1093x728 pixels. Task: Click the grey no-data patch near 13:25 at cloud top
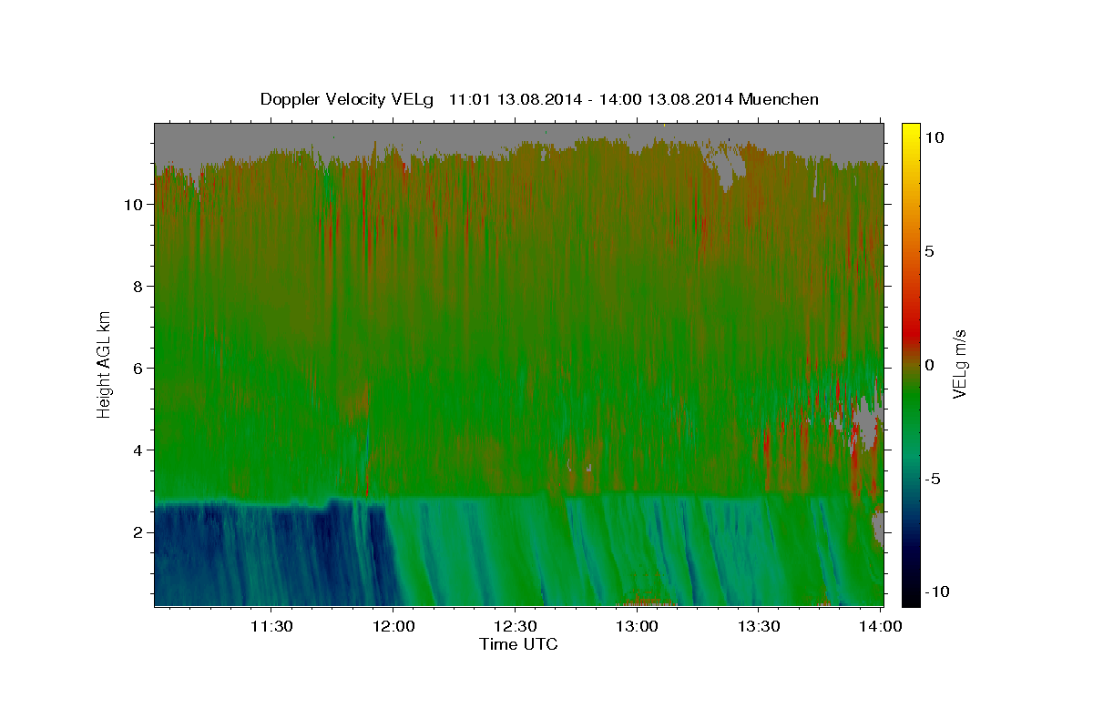726,164
